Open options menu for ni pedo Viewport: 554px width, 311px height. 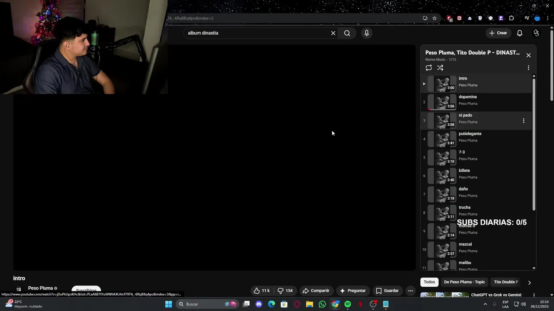click(524, 121)
